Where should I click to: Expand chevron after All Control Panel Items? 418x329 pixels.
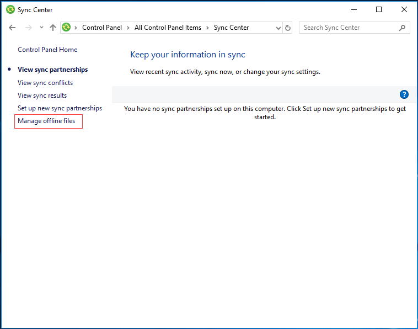(207, 28)
